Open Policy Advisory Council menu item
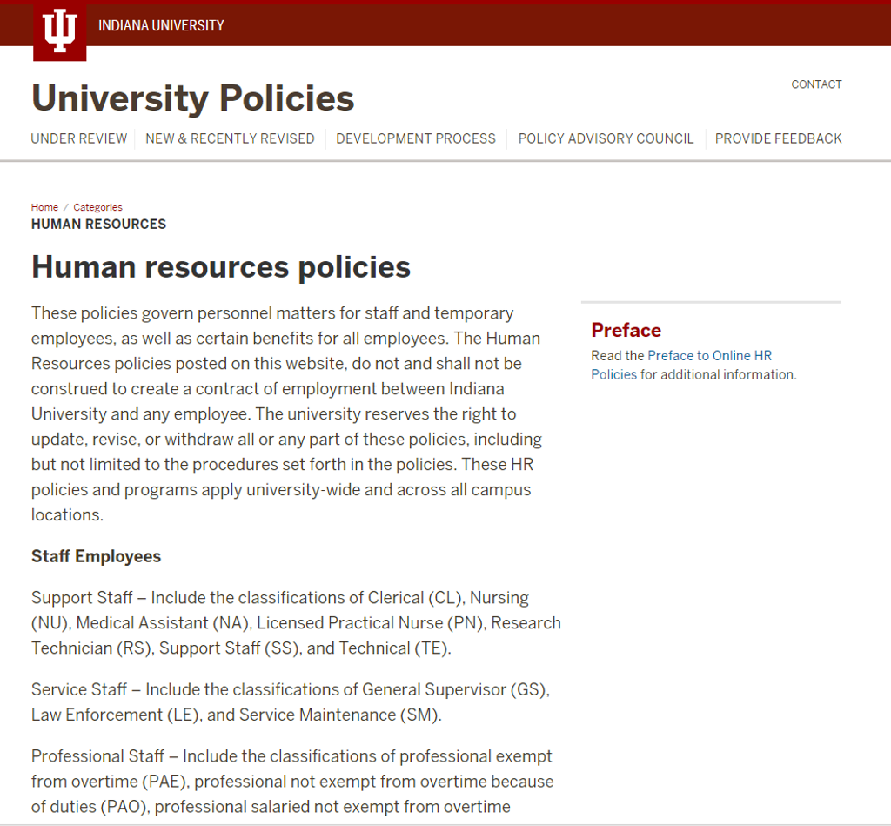Screen dimensions: 891x826 [606, 138]
